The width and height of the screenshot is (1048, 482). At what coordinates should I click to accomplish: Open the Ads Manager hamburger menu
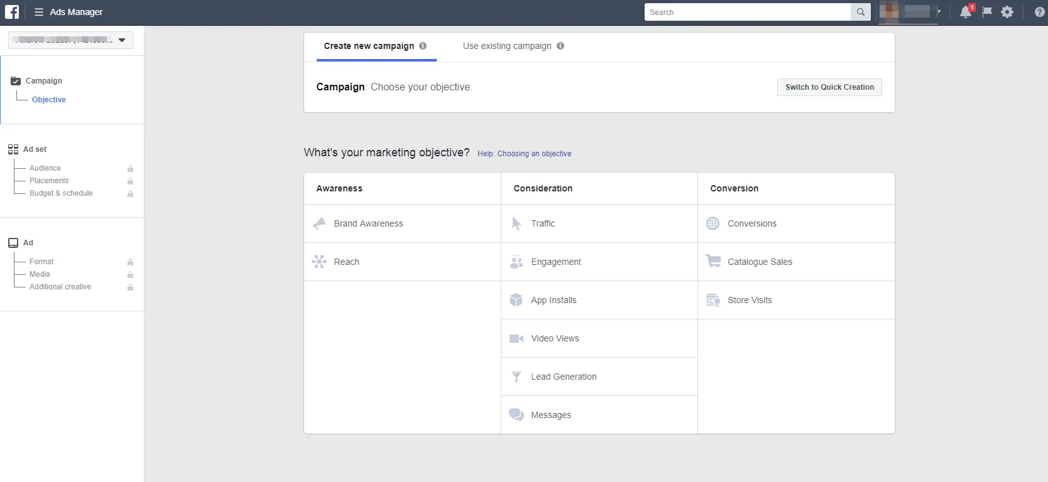tap(39, 12)
